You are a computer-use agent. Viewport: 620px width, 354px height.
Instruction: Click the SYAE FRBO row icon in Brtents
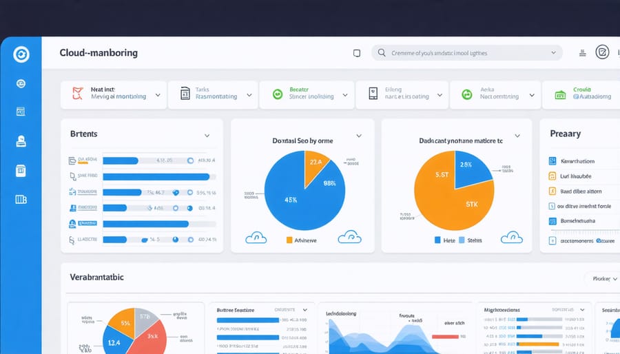pos(72,176)
